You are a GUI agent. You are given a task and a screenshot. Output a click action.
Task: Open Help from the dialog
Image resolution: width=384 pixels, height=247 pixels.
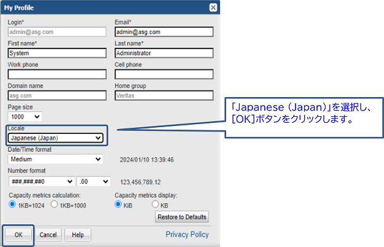[x=78, y=235]
